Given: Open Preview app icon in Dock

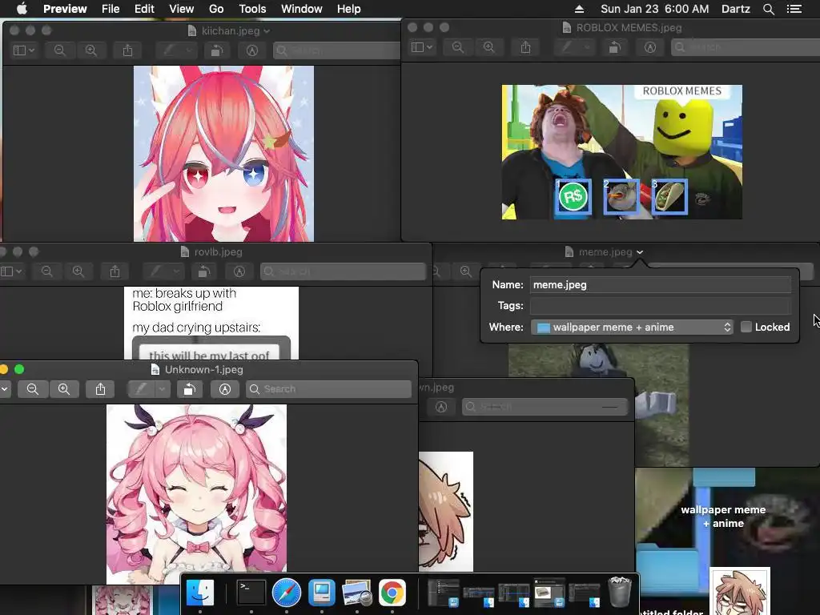Looking at the screenshot, I should click(356, 593).
